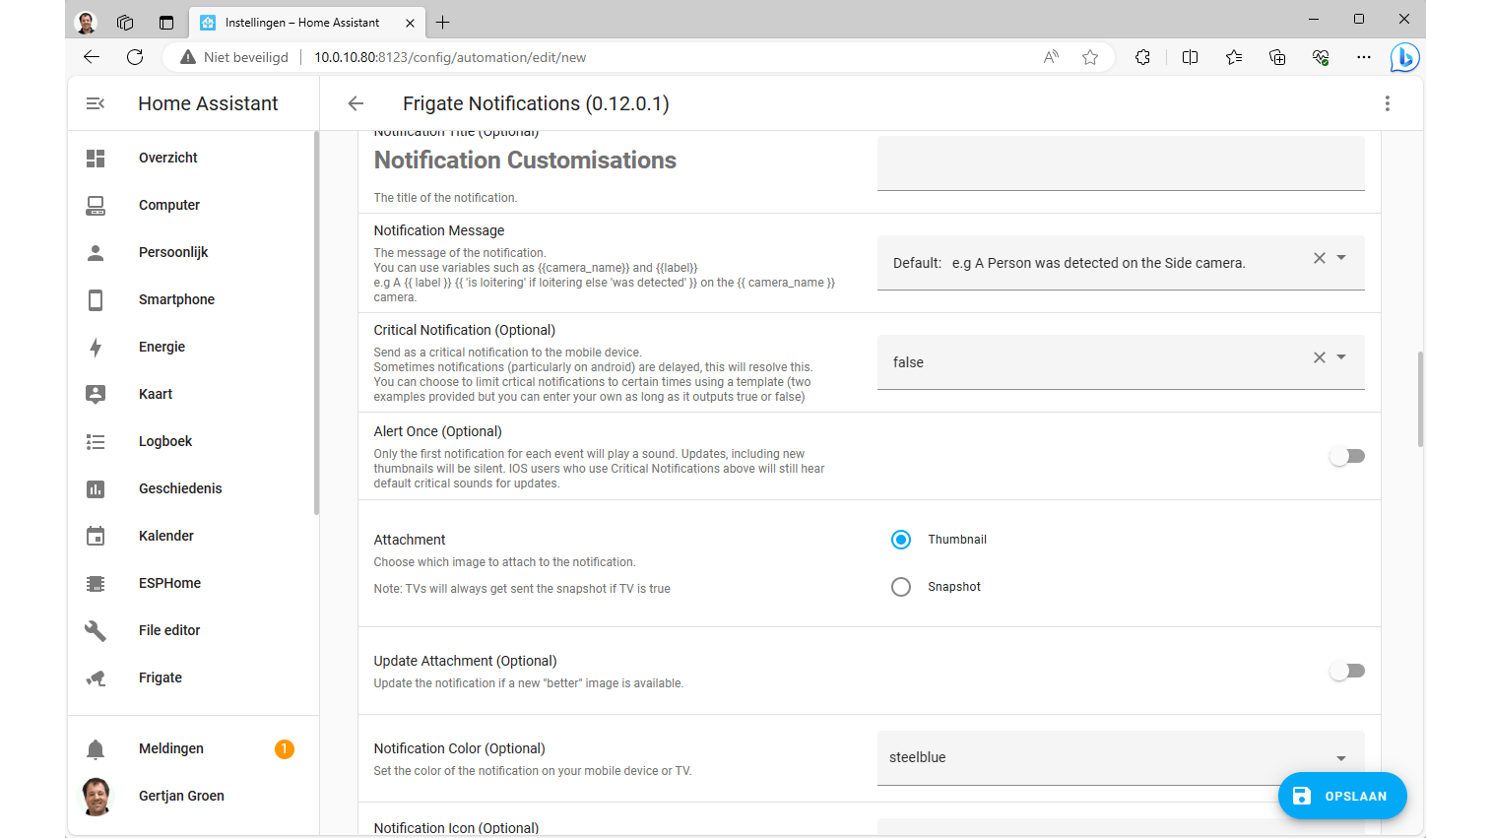Clear the Notification Message field with X
The height and width of the screenshot is (838, 1490).
(1319, 258)
